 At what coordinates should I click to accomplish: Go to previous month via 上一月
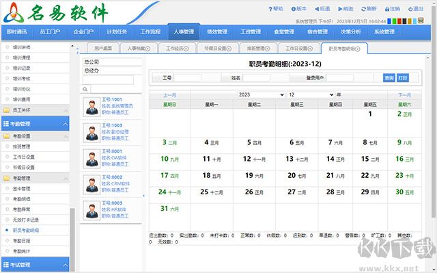tap(169, 95)
